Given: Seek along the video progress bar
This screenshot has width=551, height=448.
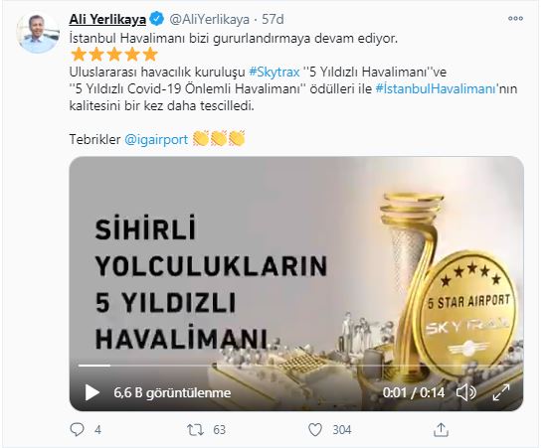Looking at the screenshot, I should click(296, 366).
